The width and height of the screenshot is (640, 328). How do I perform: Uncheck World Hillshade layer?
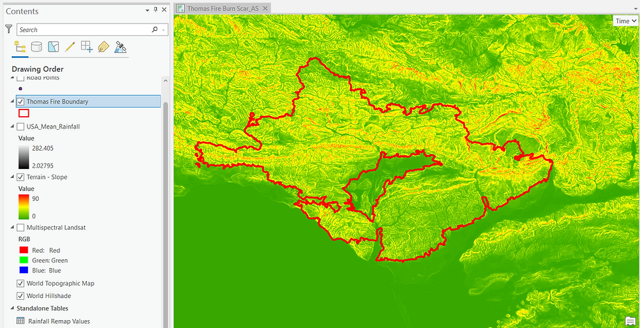pos(20,296)
